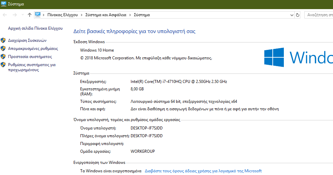Click the Αναζήτηση search field

click(319, 15)
